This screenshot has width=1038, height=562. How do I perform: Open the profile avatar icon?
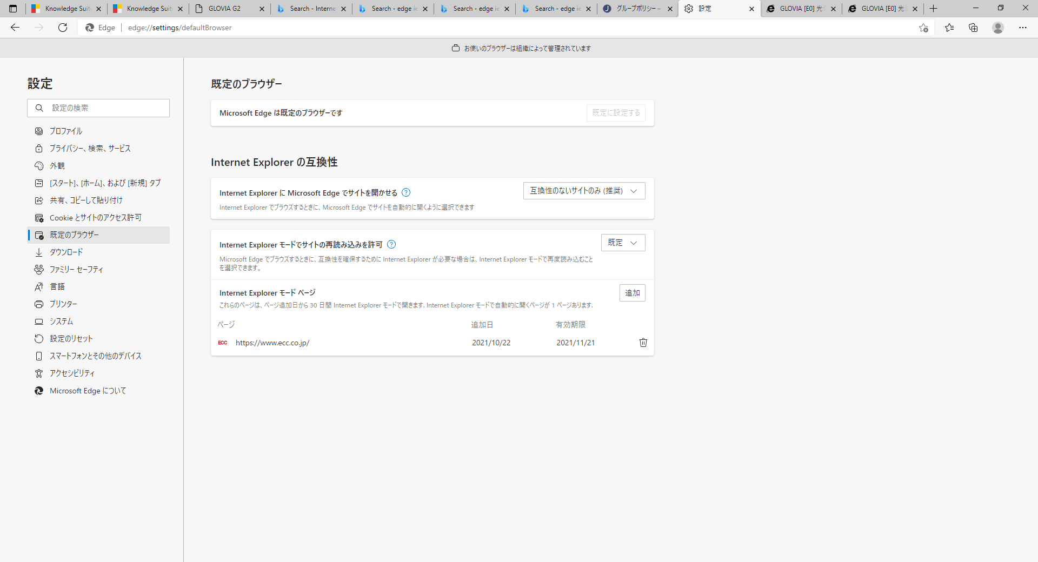coord(998,28)
